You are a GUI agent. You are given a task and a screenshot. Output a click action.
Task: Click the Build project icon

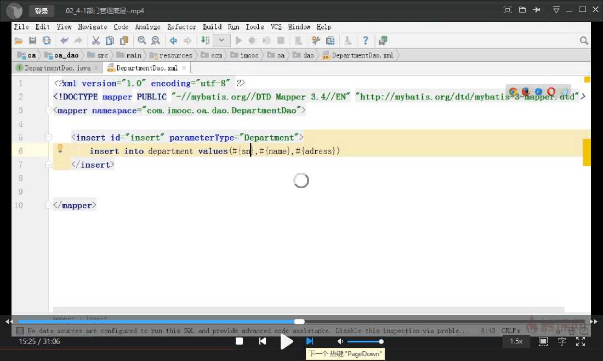point(206,40)
